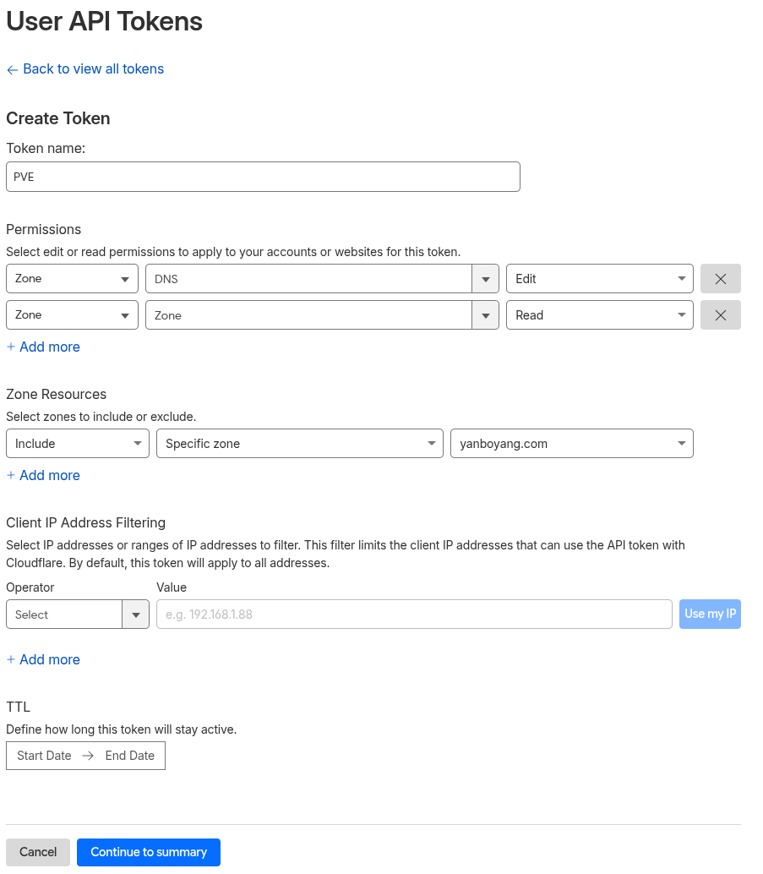Change the Read access level dropdown
The width and height of the screenshot is (763, 874).
click(599, 315)
